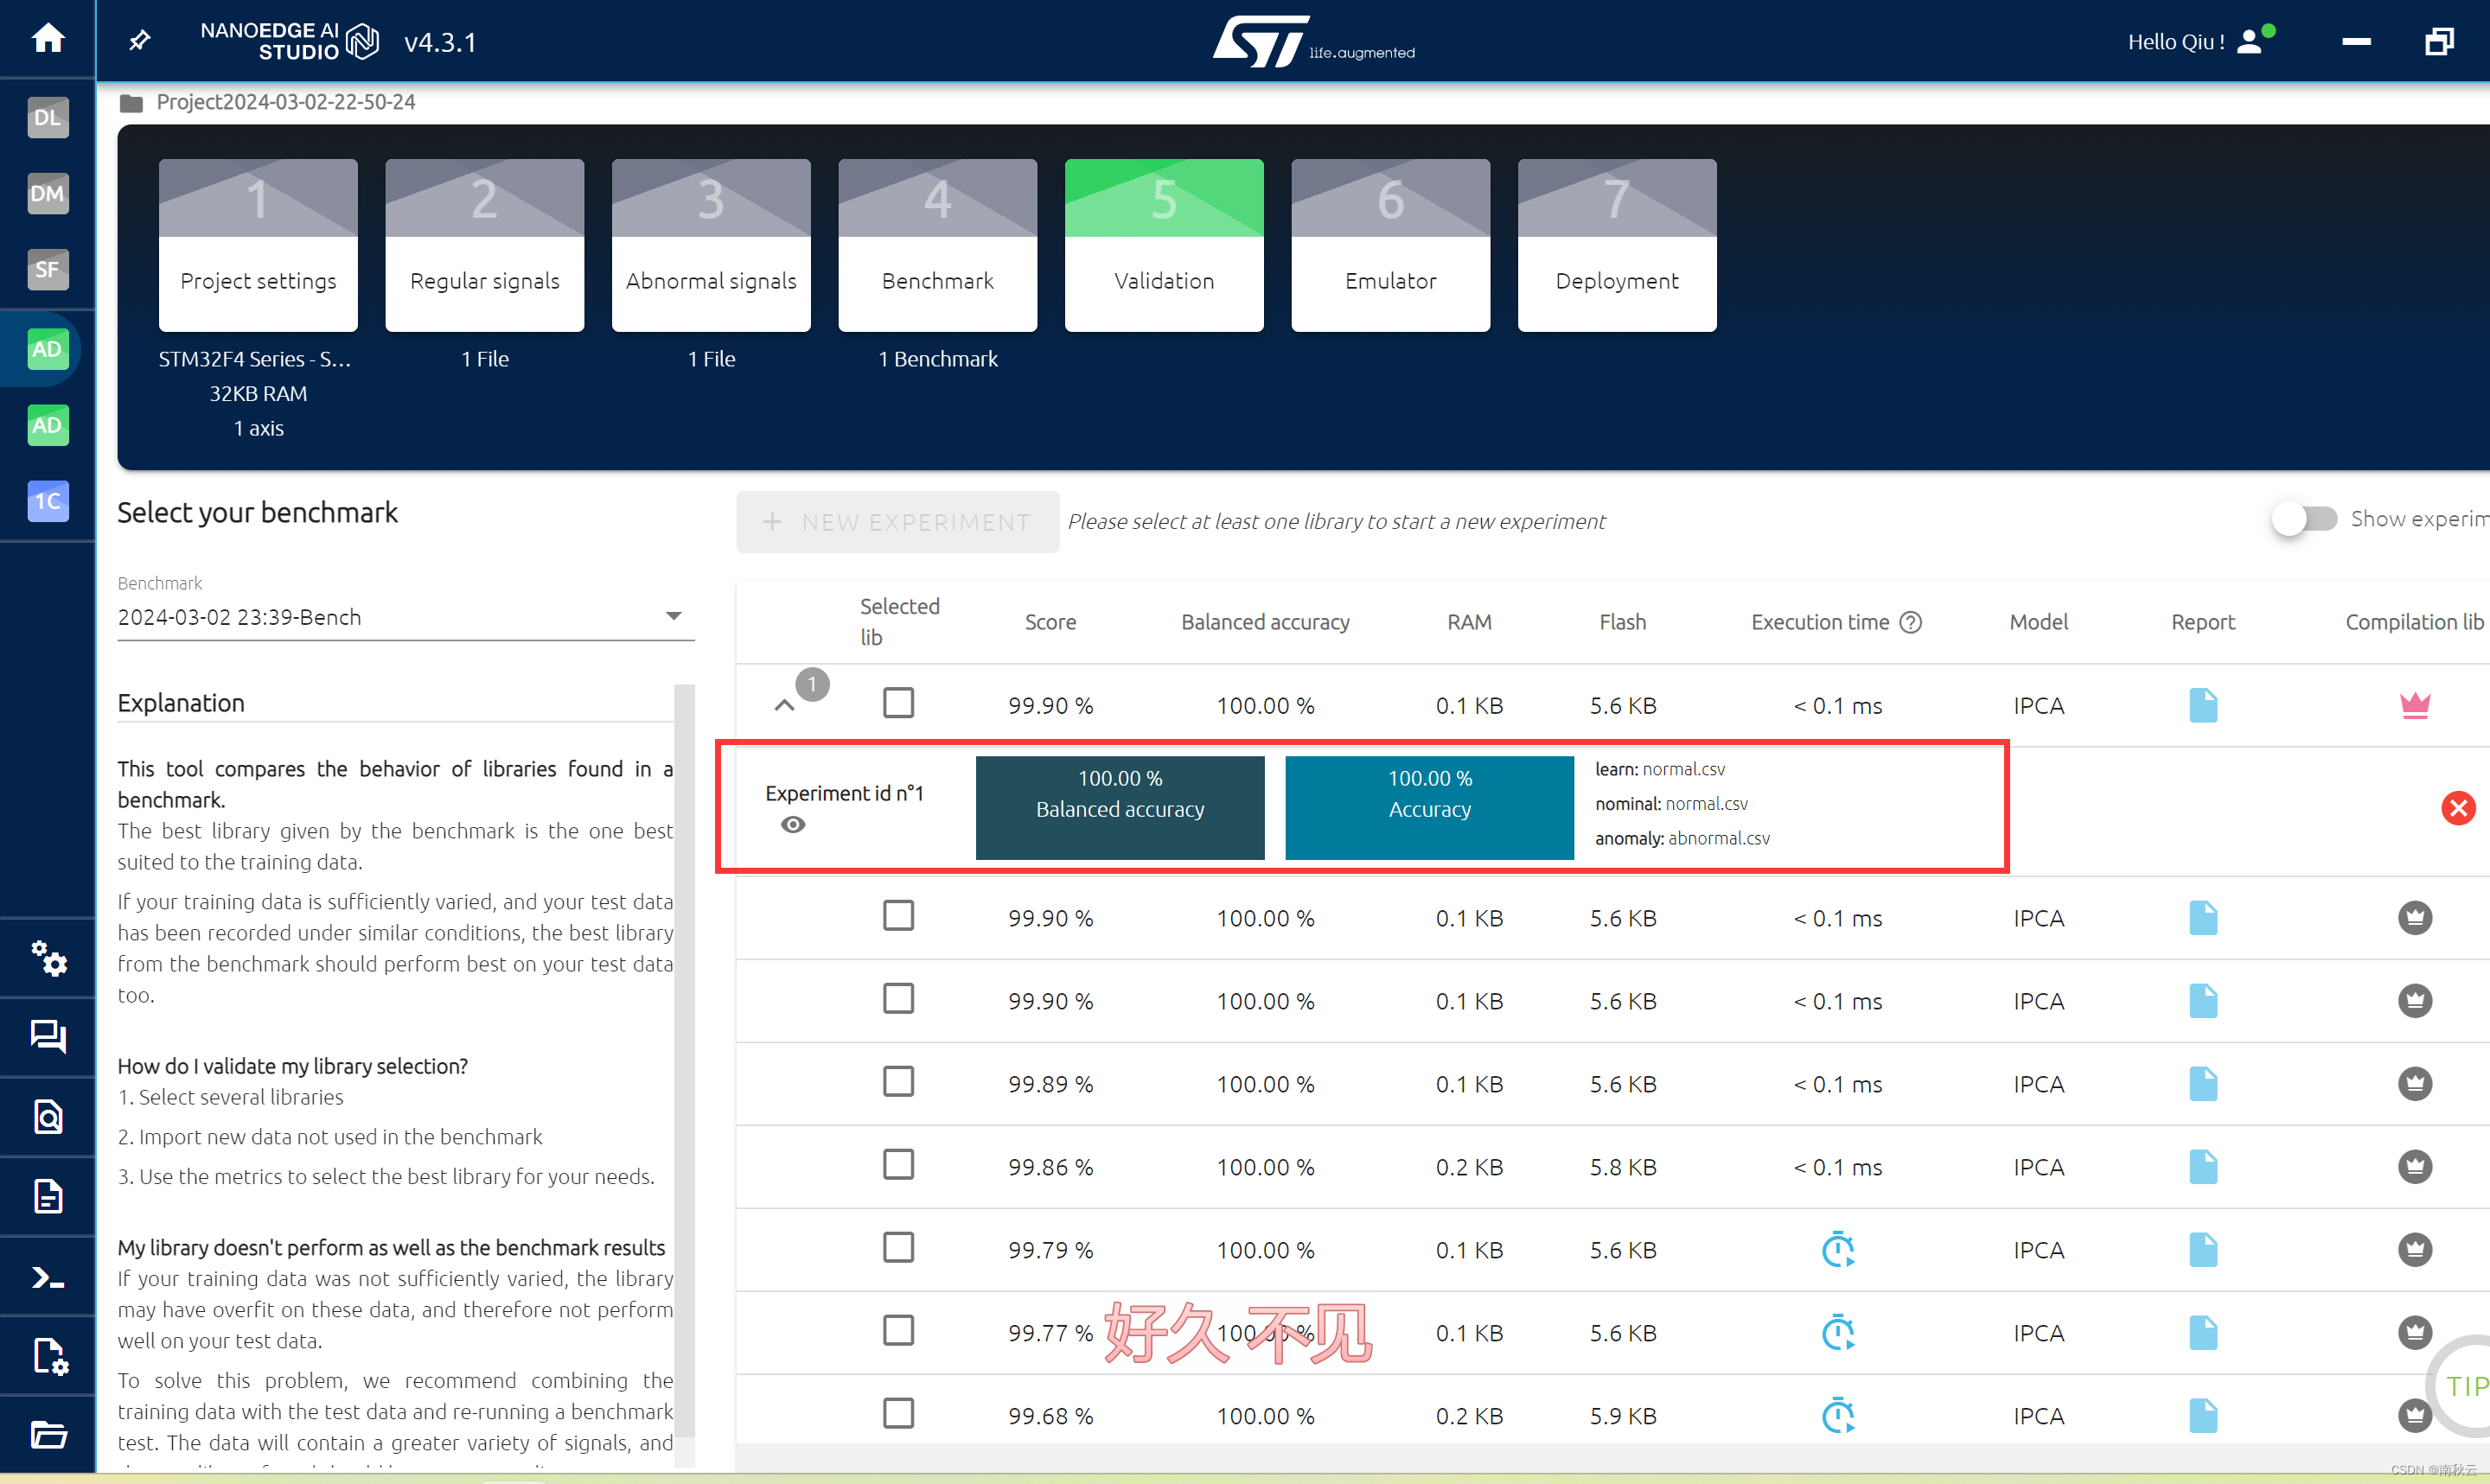Open report icon of first IPCA library

pyautogui.click(x=2202, y=706)
